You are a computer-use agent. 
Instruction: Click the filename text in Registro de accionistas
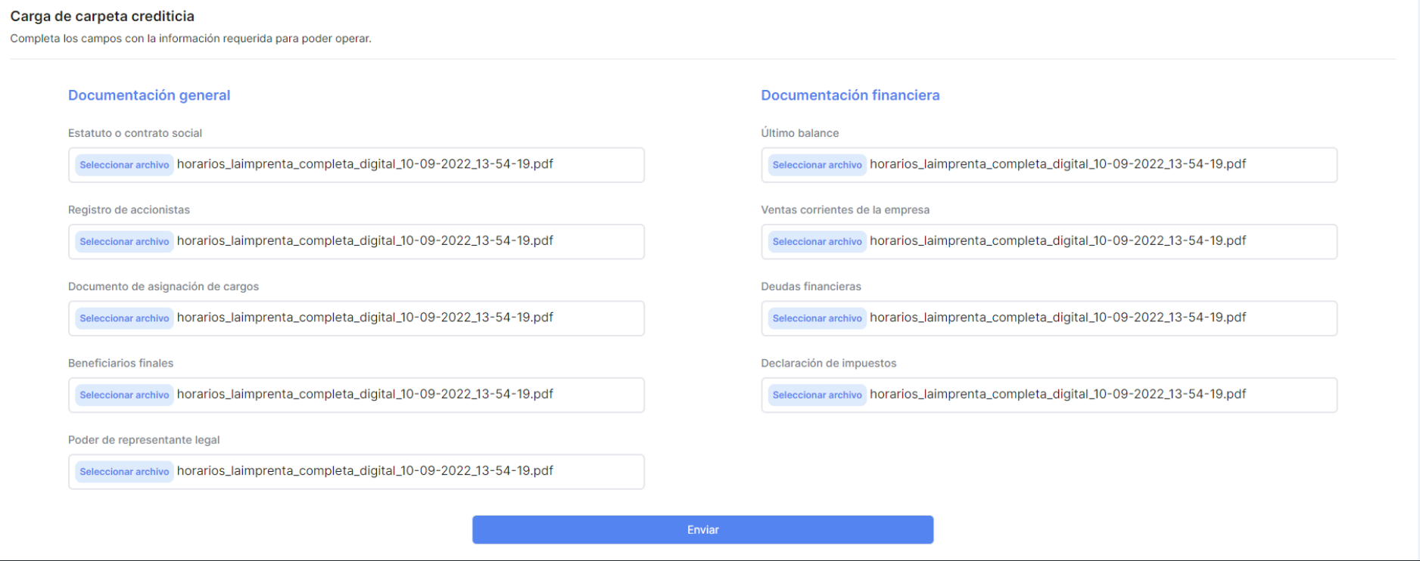(x=365, y=240)
